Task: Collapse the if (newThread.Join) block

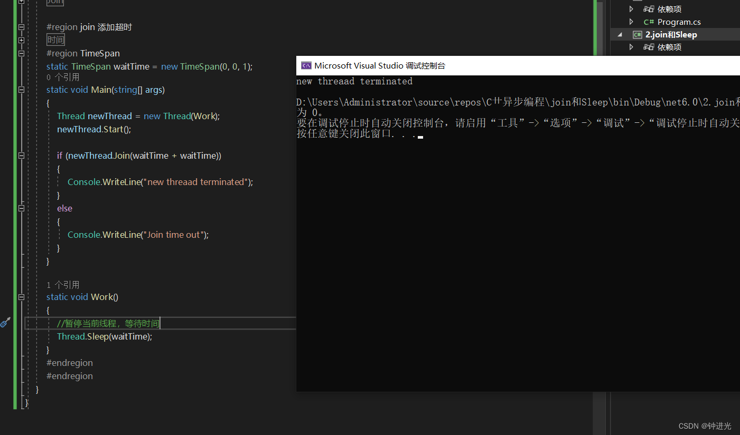Action: pyautogui.click(x=21, y=156)
